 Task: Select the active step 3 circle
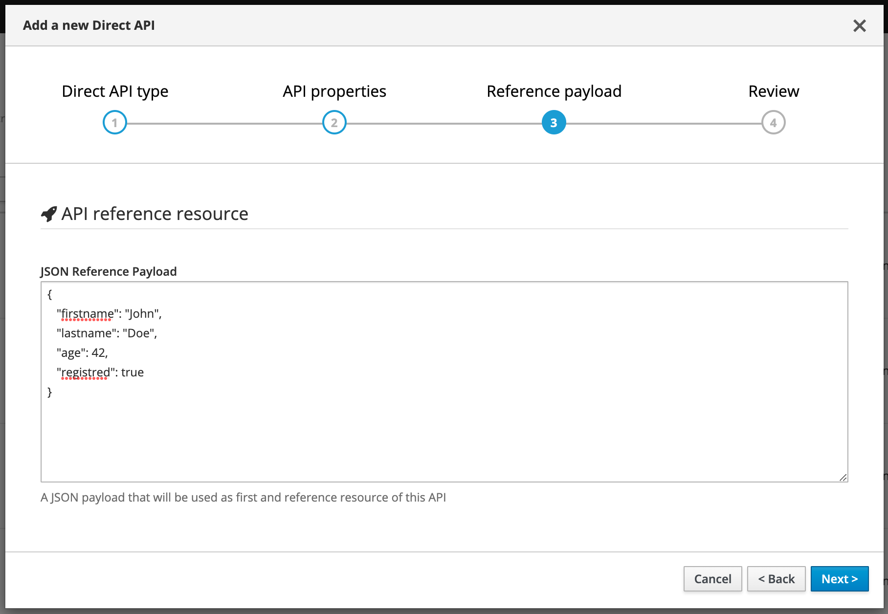[554, 123]
